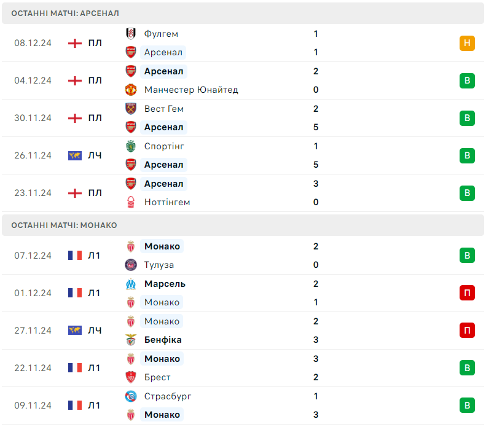Click the Sporting club crest icon
Viewport: 486px width, 427px height.
(x=131, y=146)
